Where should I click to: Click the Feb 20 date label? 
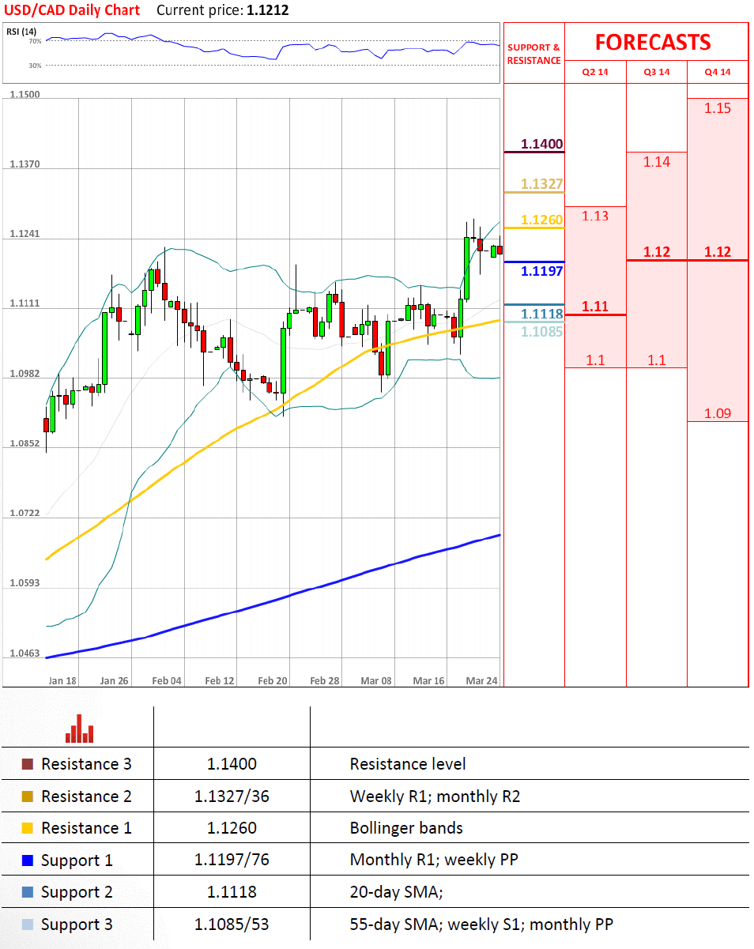click(273, 680)
